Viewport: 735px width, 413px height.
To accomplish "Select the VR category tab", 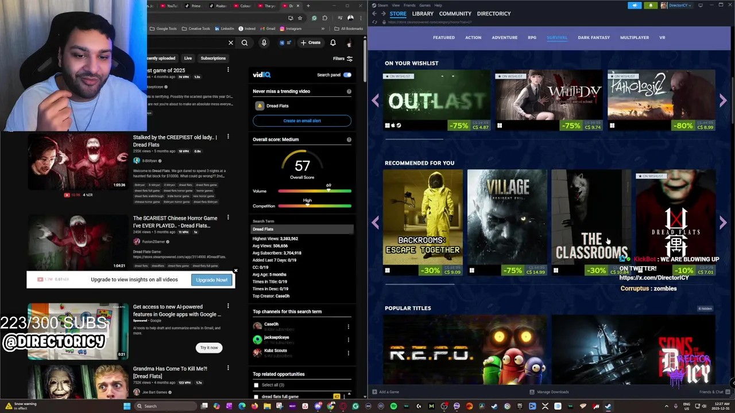I will point(662,37).
